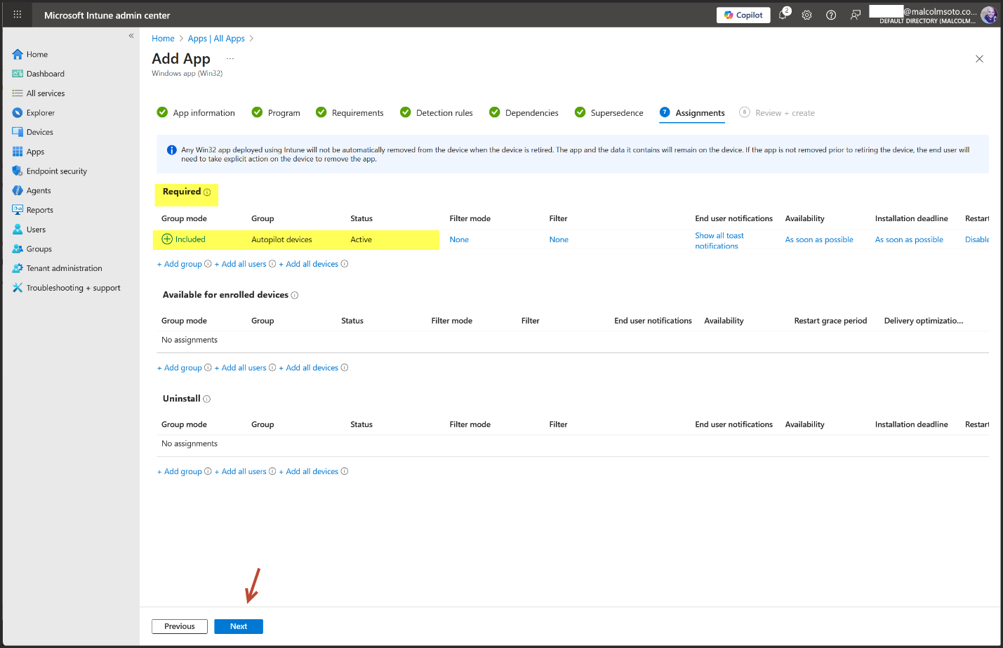Open Show all toast notifications setting
The height and width of the screenshot is (648, 1003).
click(719, 241)
